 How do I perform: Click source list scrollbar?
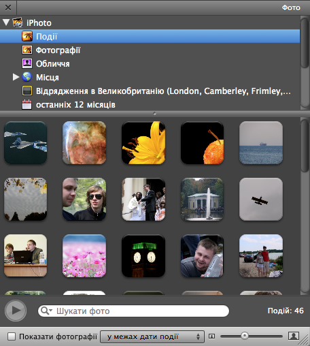[x=305, y=43]
